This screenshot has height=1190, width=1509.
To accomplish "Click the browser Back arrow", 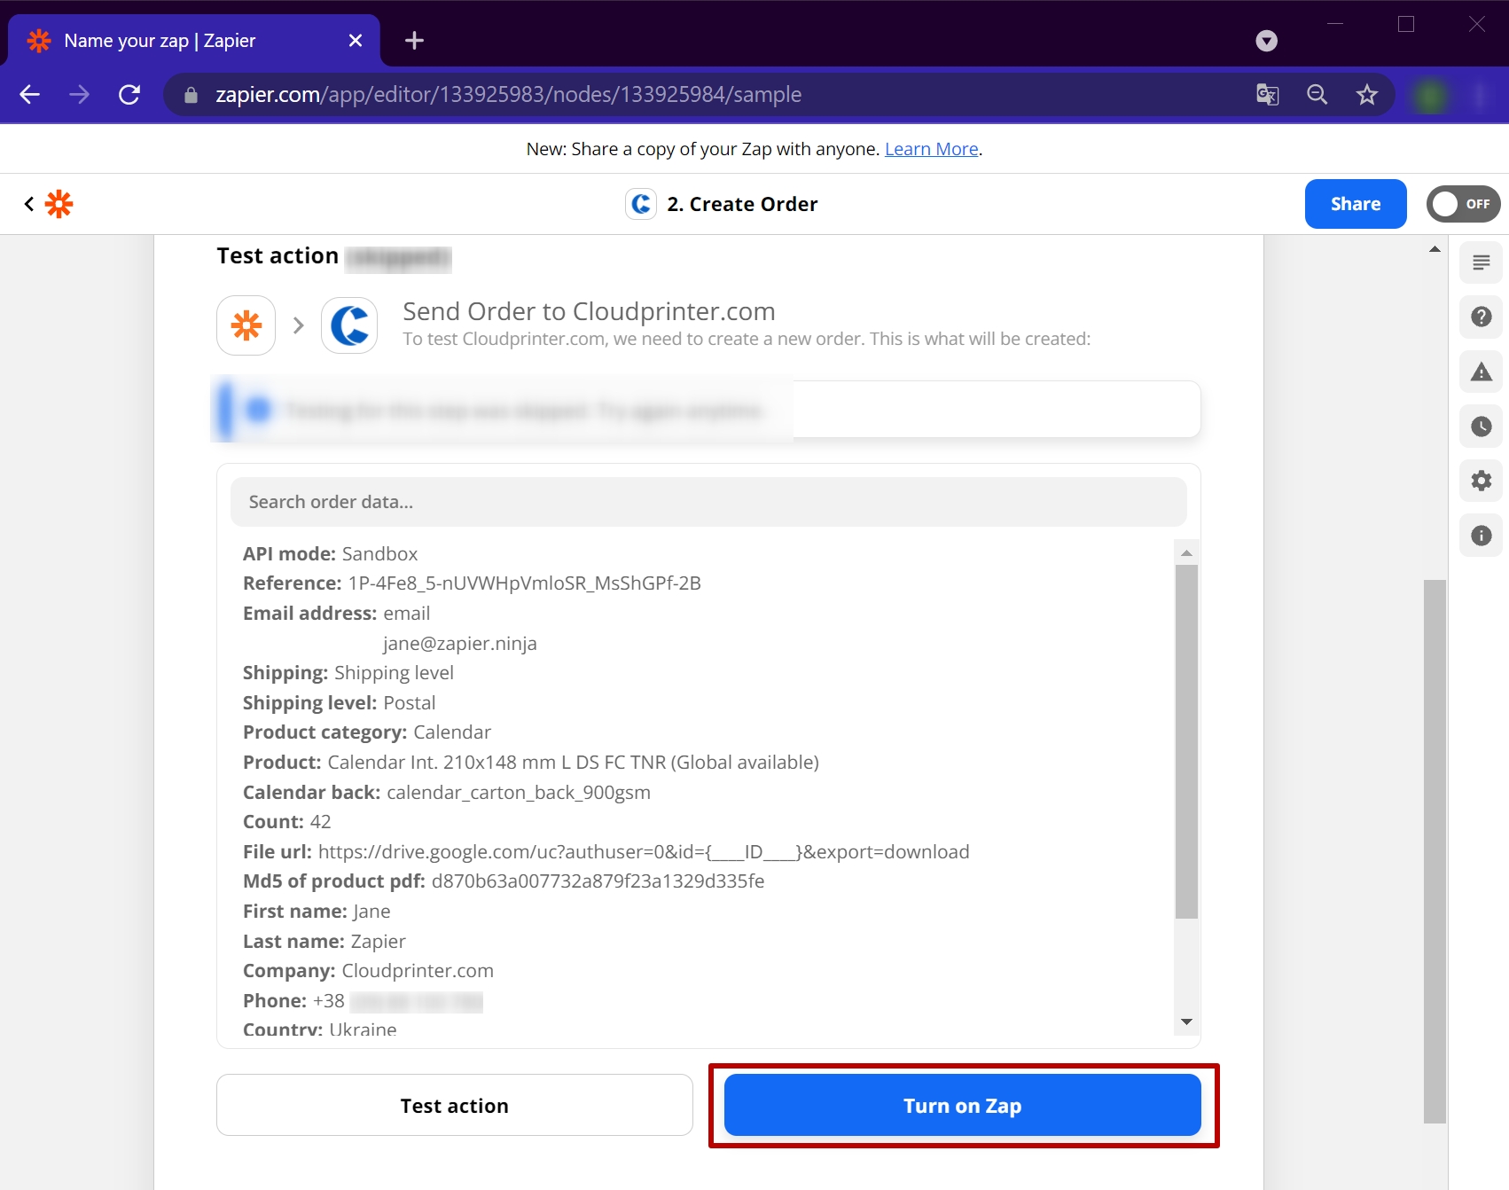I will [30, 95].
